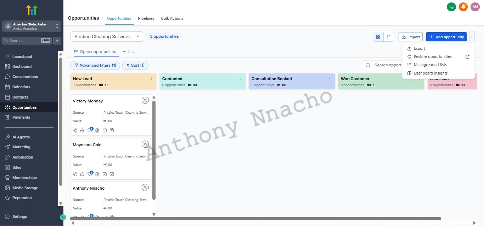Assign owner icon on Anthony Nnacho card
This screenshot has height=226, width=484.
point(145,188)
